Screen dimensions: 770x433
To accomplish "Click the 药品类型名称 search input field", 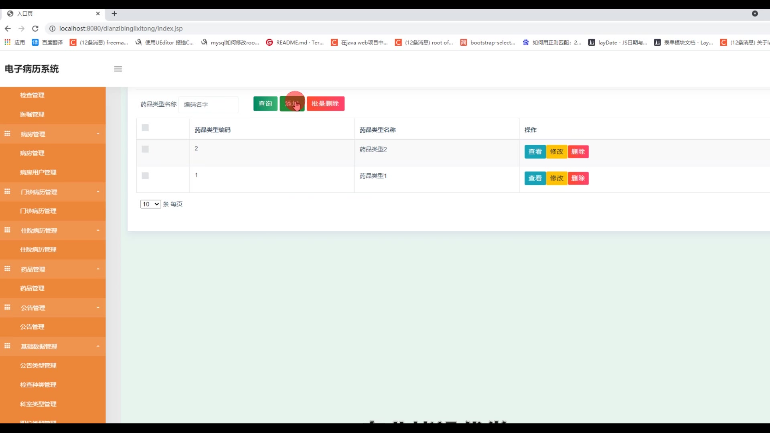I will pos(208,105).
